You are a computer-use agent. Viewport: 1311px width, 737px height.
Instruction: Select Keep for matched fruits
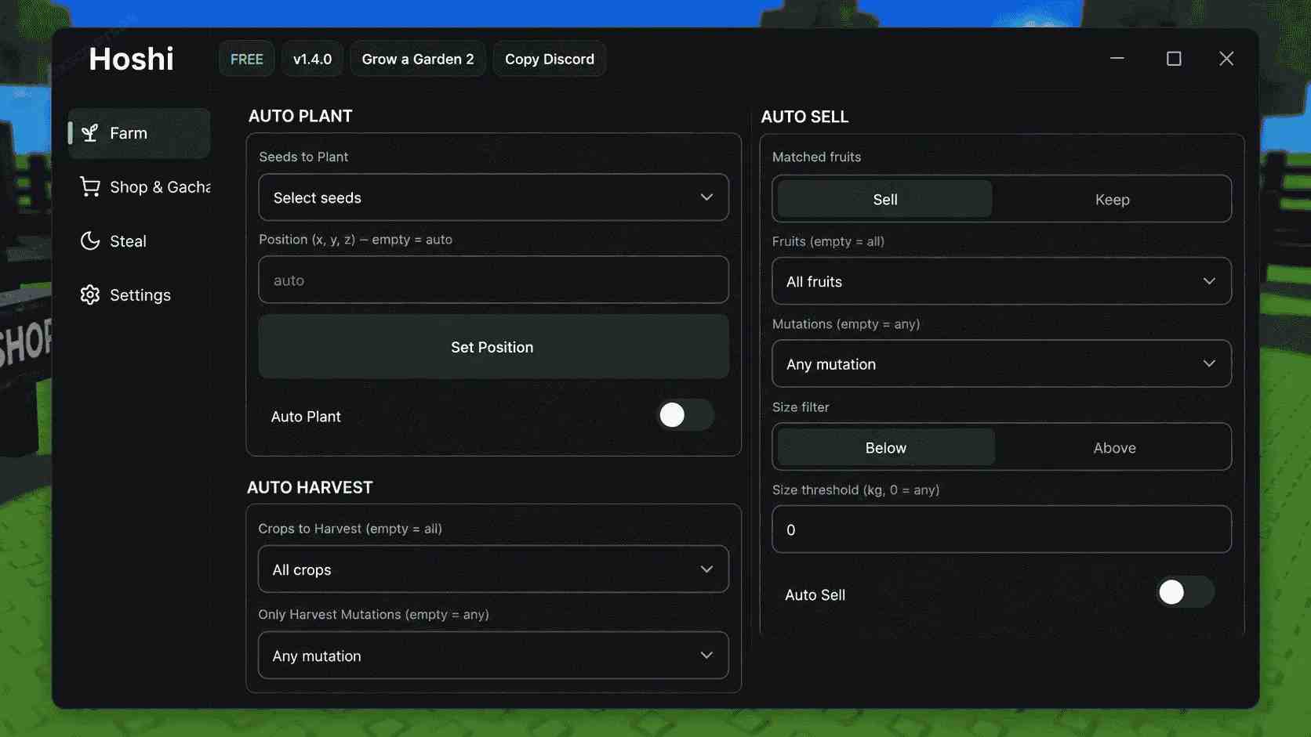[1112, 199]
